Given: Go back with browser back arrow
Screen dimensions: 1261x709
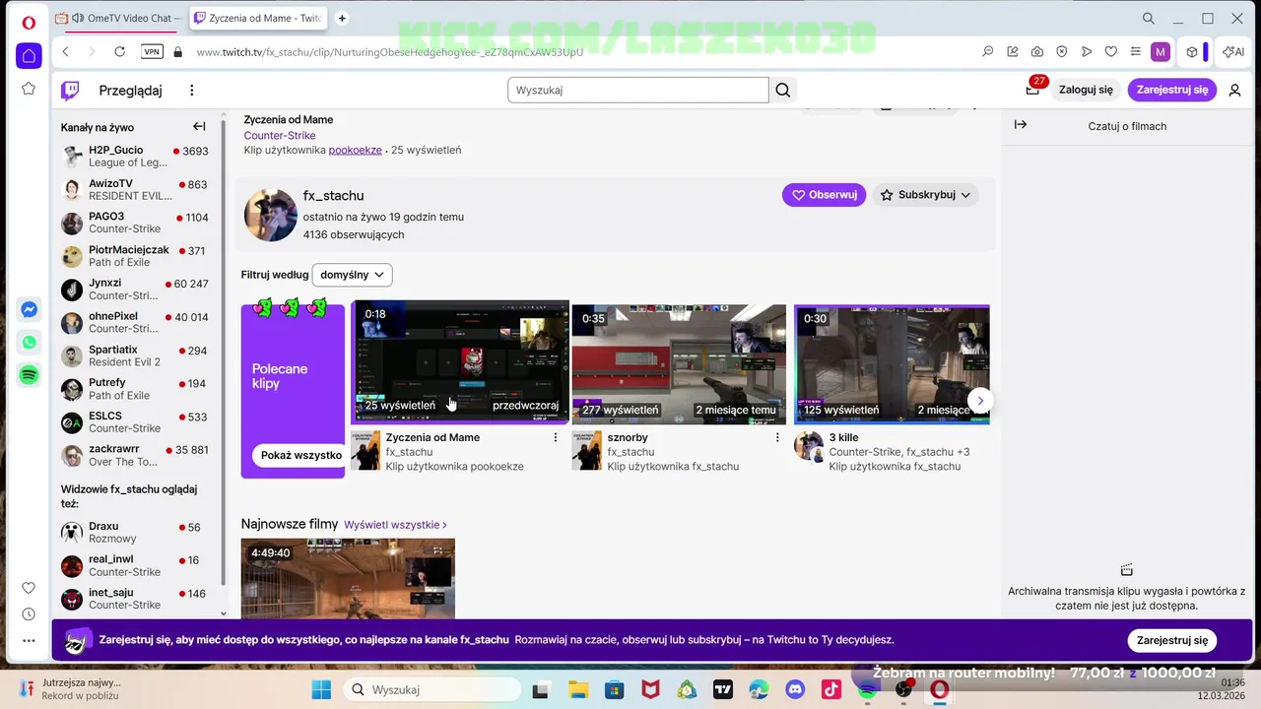Looking at the screenshot, I should pos(65,51).
